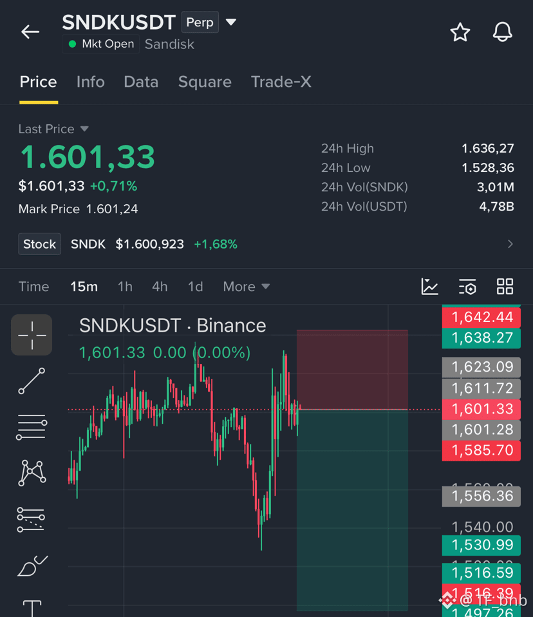This screenshot has width=533, height=617.
Task: Click the 1,556.36 gray price label
Action: coord(481,496)
